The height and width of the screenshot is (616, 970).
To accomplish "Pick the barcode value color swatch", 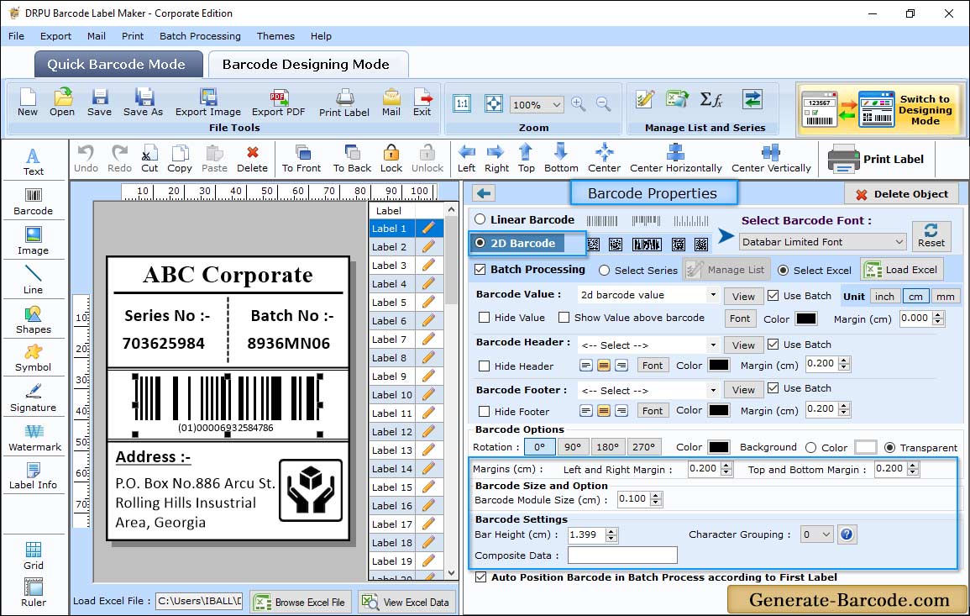I will pyautogui.click(x=805, y=319).
